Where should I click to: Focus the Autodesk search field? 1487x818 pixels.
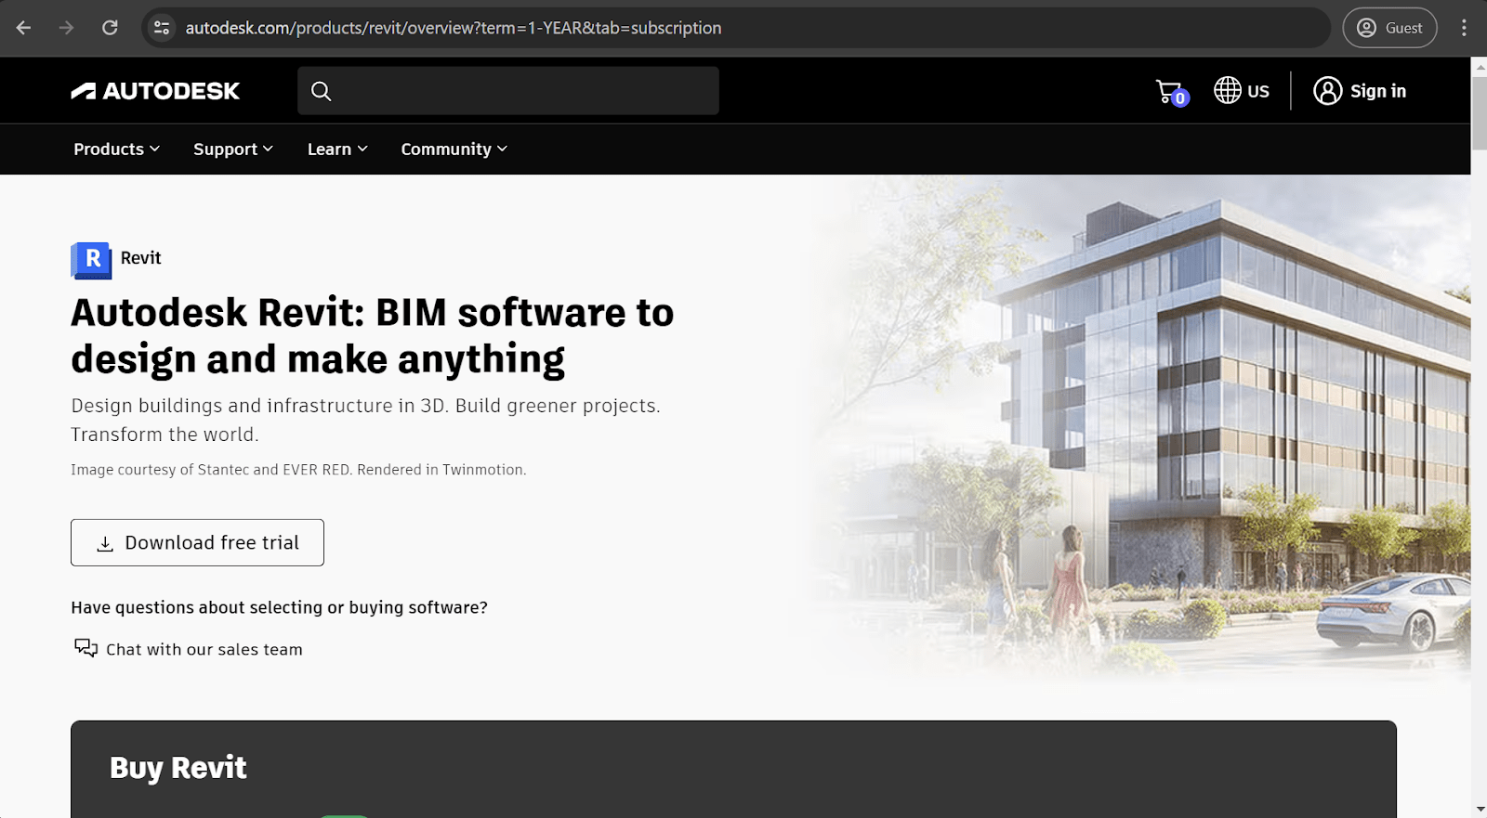pos(508,91)
